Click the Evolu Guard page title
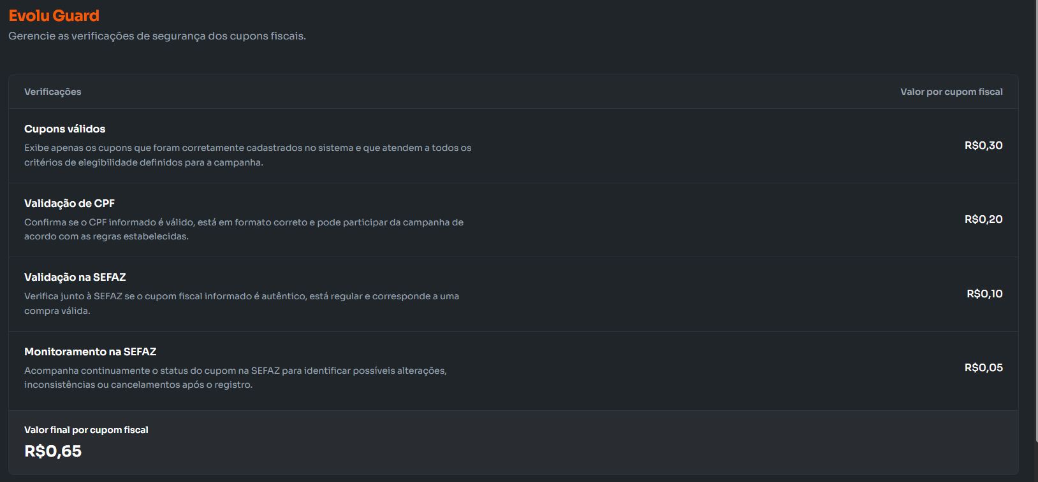1038x482 pixels. point(54,16)
